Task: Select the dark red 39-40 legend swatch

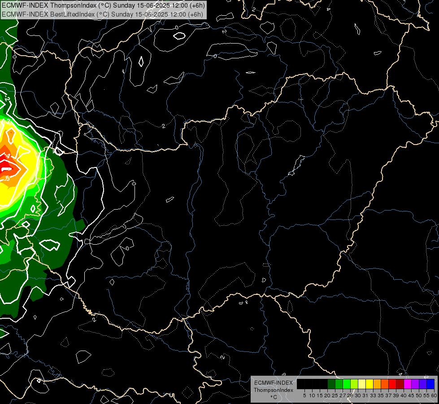Action: pos(400,384)
